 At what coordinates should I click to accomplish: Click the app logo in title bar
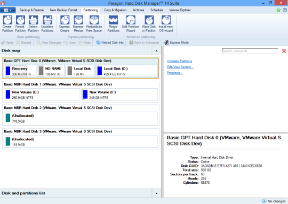click(3, 3)
